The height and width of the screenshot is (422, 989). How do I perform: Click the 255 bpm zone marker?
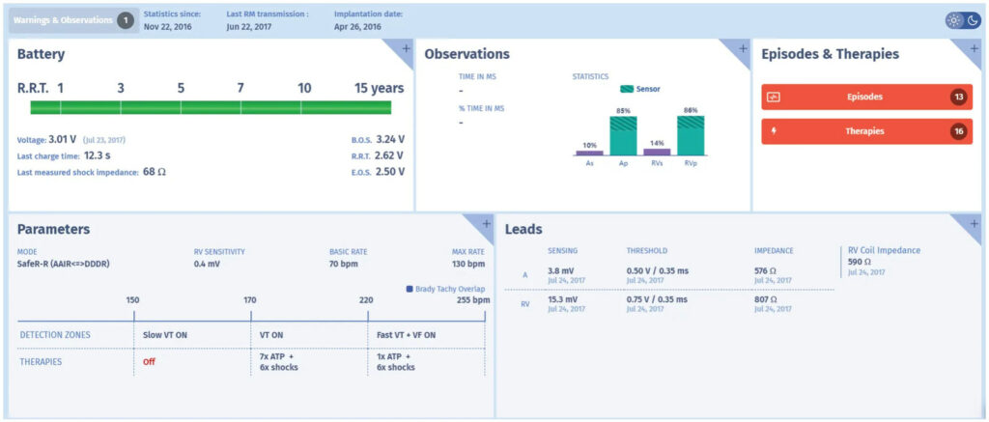(473, 299)
